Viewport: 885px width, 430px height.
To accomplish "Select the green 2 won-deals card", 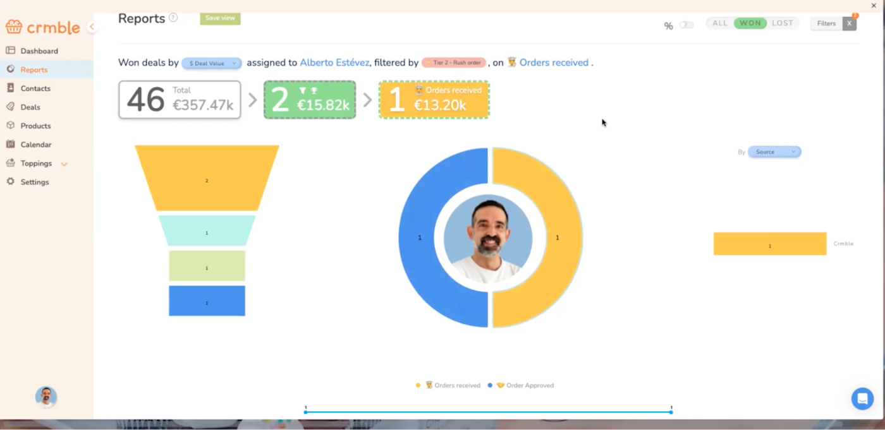I will [x=310, y=100].
